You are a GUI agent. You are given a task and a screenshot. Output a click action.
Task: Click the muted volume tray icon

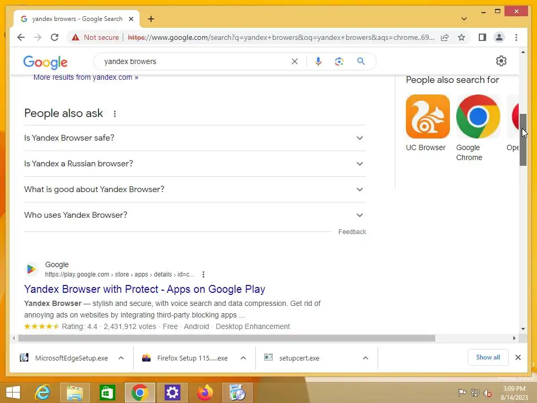pyautogui.click(x=487, y=393)
